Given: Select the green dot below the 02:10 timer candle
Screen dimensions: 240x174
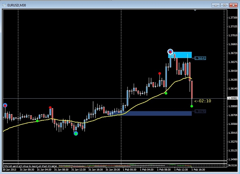Looking at the screenshot, I should (x=192, y=106).
